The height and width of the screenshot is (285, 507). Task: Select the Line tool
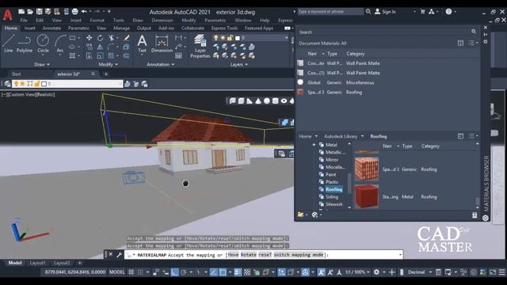9,44
